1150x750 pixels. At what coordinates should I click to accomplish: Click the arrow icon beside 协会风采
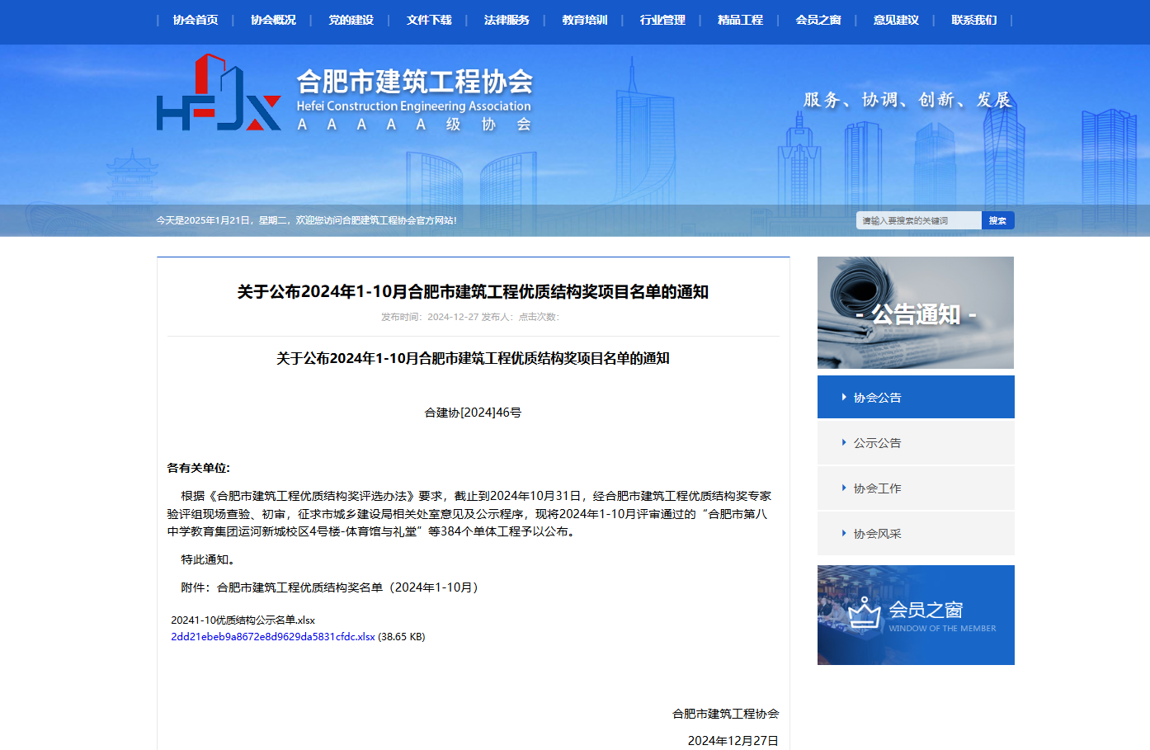click(843, 533)
